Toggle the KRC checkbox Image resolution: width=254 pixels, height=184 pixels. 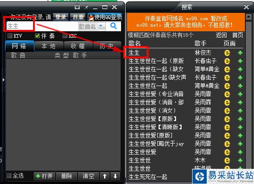(65, 35)
